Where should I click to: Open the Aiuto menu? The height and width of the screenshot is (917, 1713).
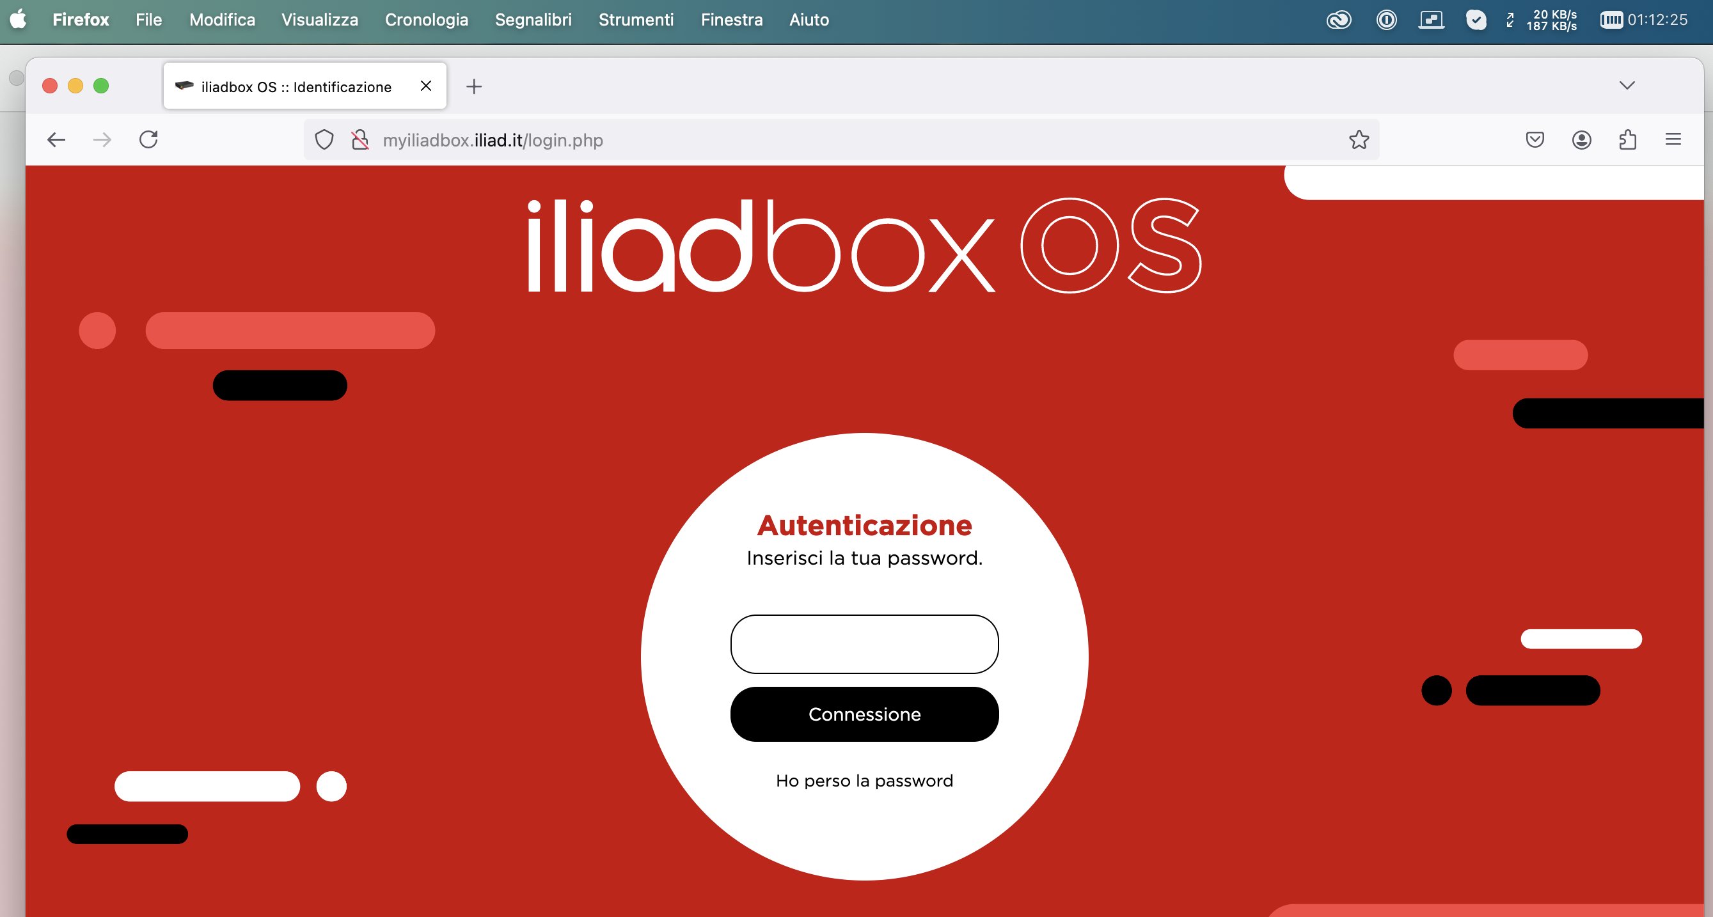tap(809, 19)
